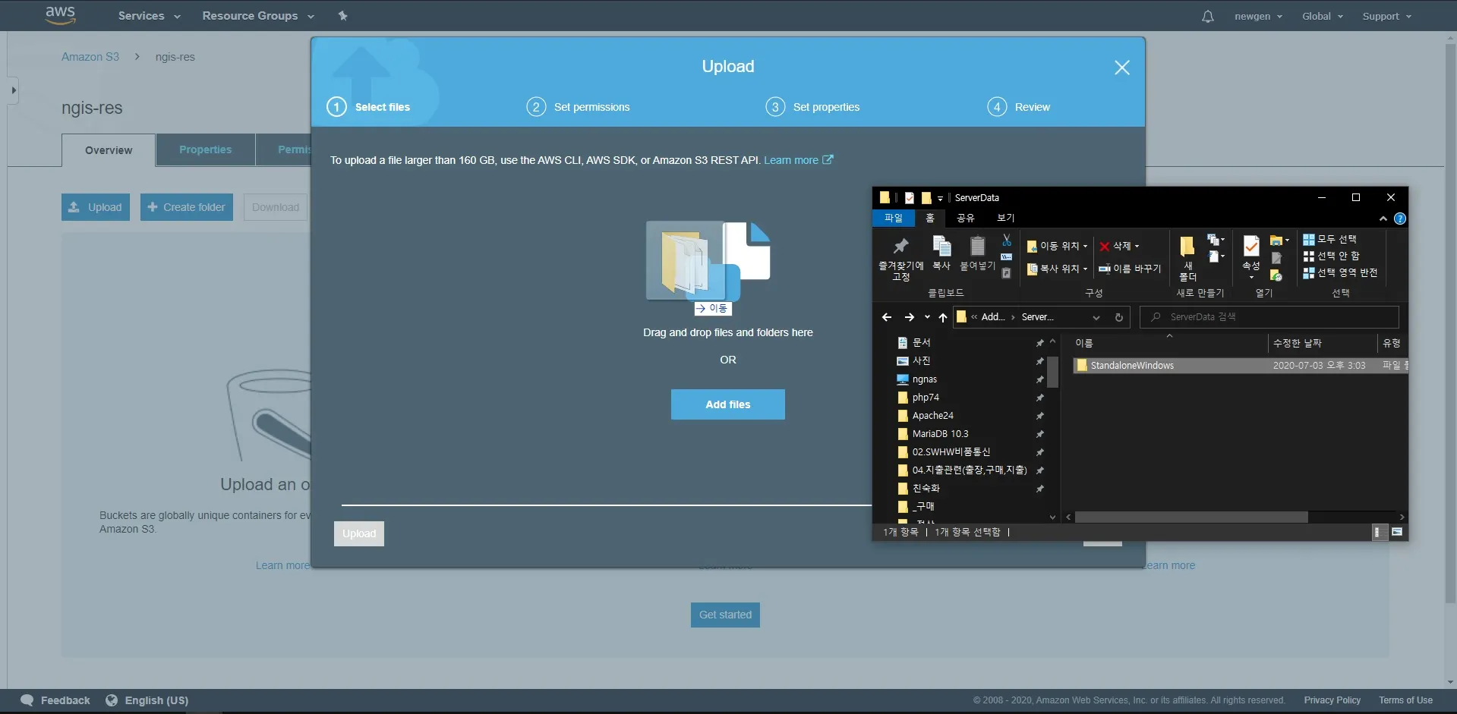Click refresh icon in Explorer address bar
This screenshot has width=1457, height=714.
[x=1118, y=317]
